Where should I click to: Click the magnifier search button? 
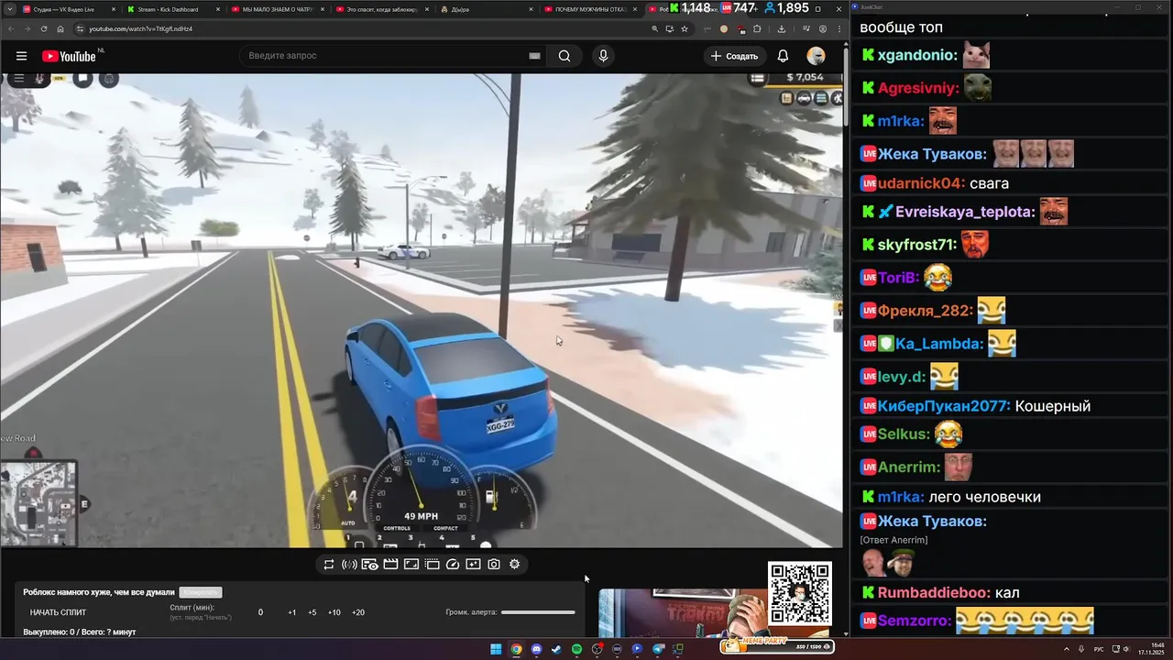[565, 56]
